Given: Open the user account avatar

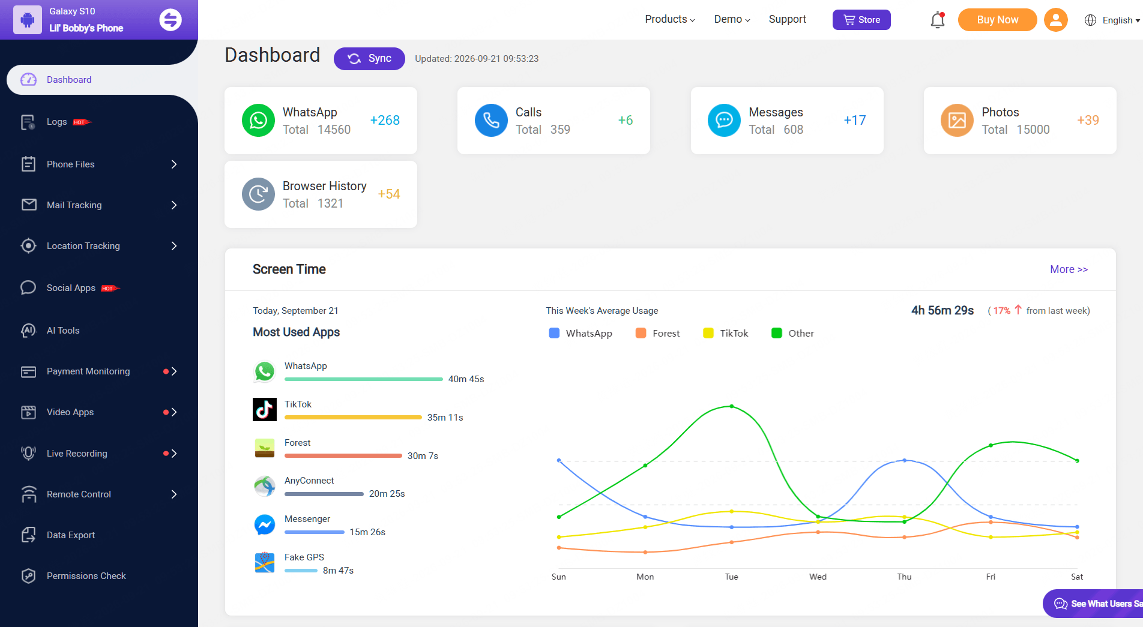Looking at the screenshot, I should [x=1056, y=20].
